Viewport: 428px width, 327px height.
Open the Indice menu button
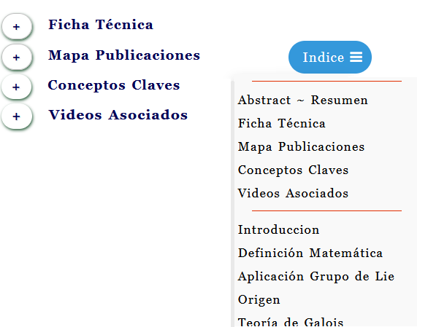[x=329, y=58]
